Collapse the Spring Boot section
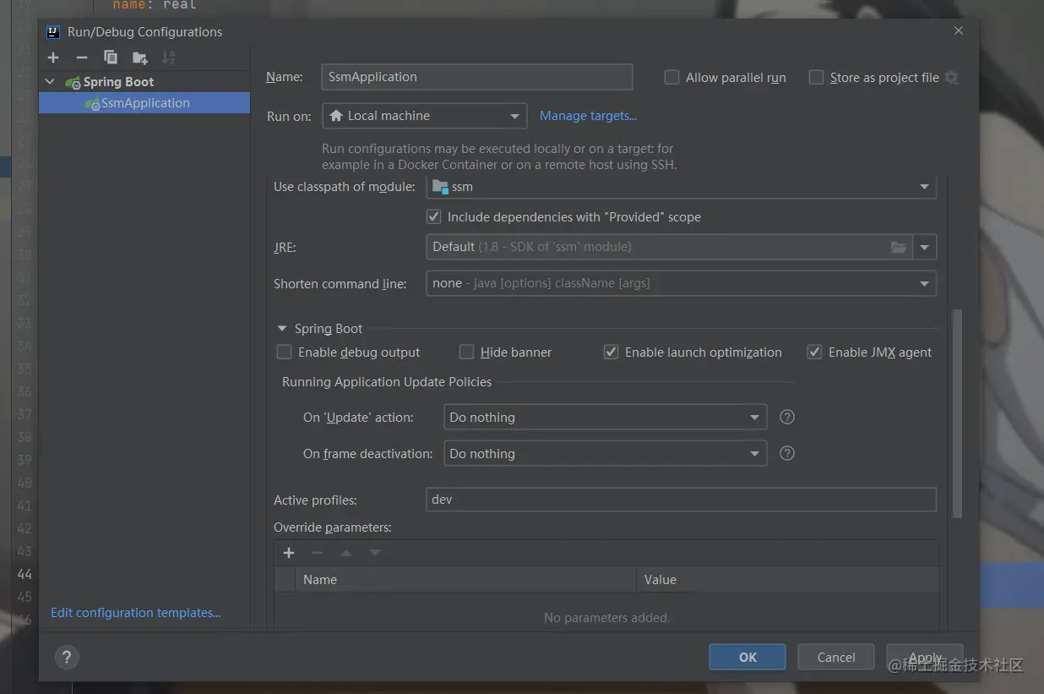 coord(282,329)
